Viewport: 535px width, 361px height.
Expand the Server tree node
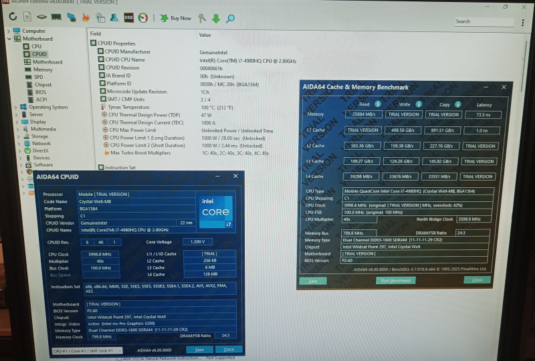[x=16, y=114]
